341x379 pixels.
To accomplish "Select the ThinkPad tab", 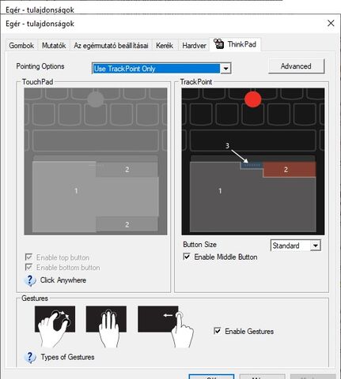I will [x=235, y=44].
